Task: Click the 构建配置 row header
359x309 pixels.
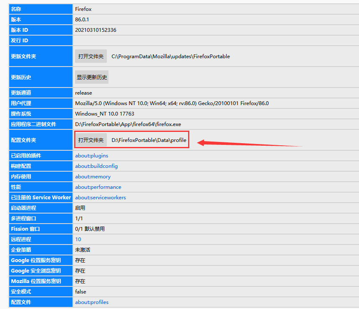Action: pyautogui.click(x=41, y=166)
